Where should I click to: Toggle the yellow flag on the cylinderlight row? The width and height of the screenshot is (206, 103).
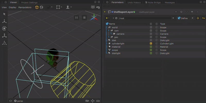tap(151, 43)
